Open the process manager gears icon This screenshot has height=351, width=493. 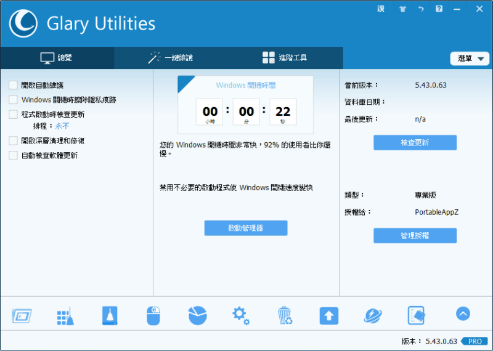click(x=241, y=315)
